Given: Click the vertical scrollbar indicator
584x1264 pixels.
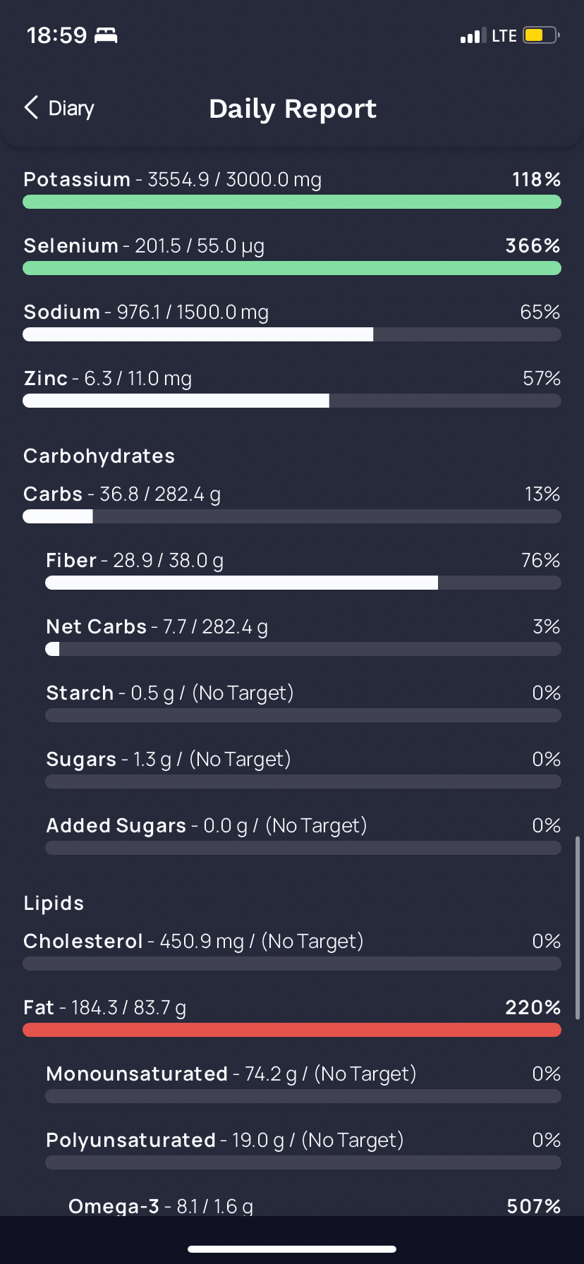Looking at the screenshot, I should point(578,928).
